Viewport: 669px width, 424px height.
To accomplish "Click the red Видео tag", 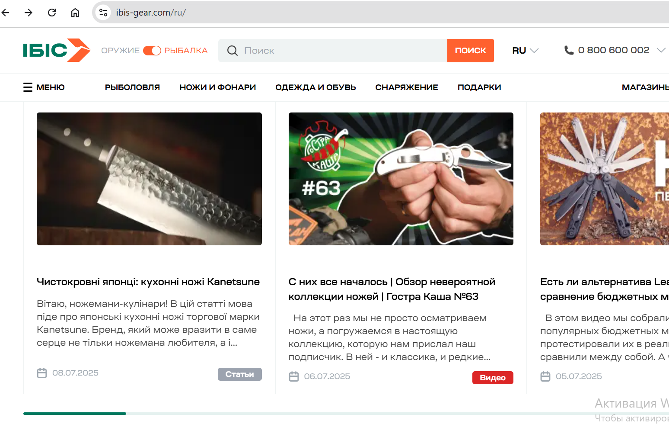I will tap(493, 378).
